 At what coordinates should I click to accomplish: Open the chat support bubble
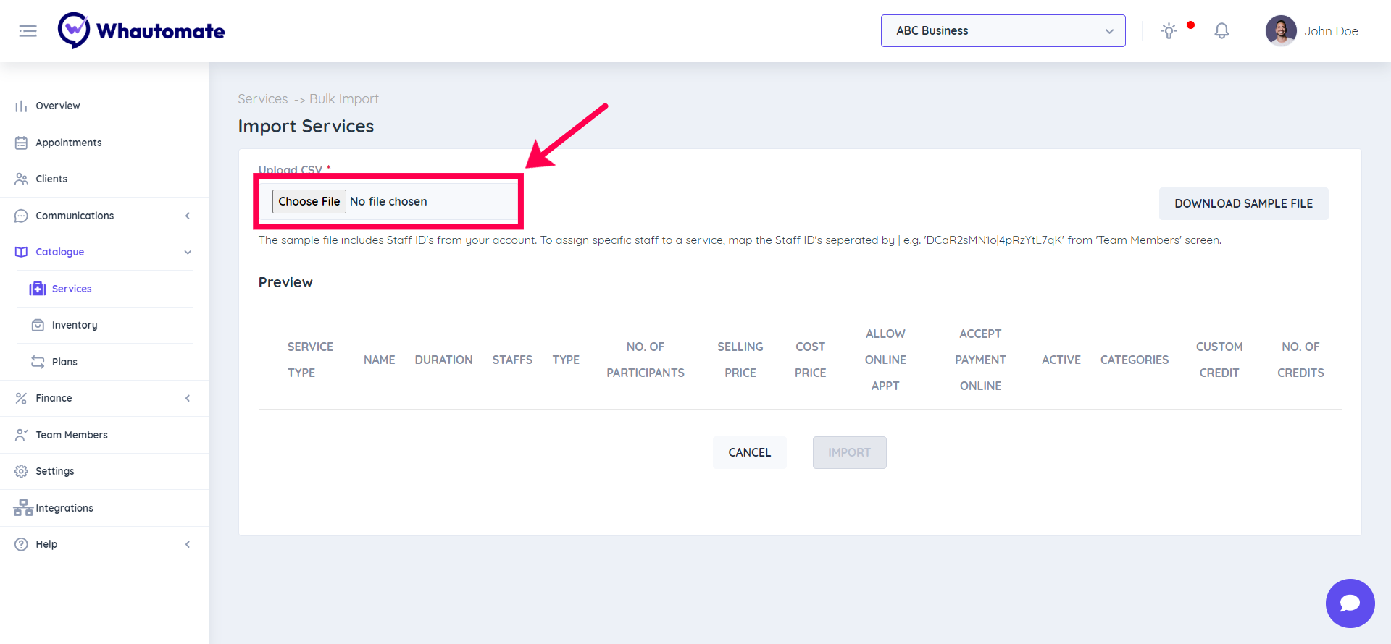coord(1350,603)
